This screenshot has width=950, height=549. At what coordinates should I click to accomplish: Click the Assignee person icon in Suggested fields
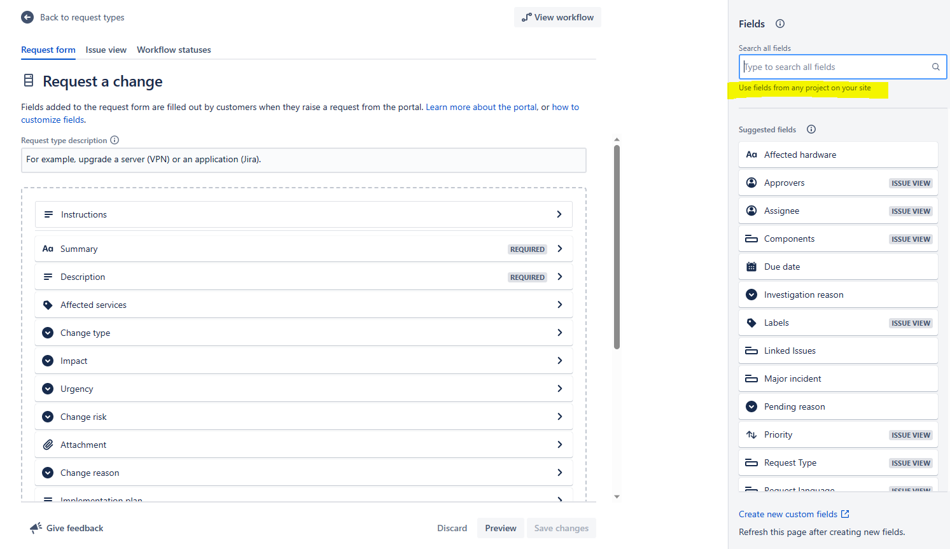(x=751, y=211)
